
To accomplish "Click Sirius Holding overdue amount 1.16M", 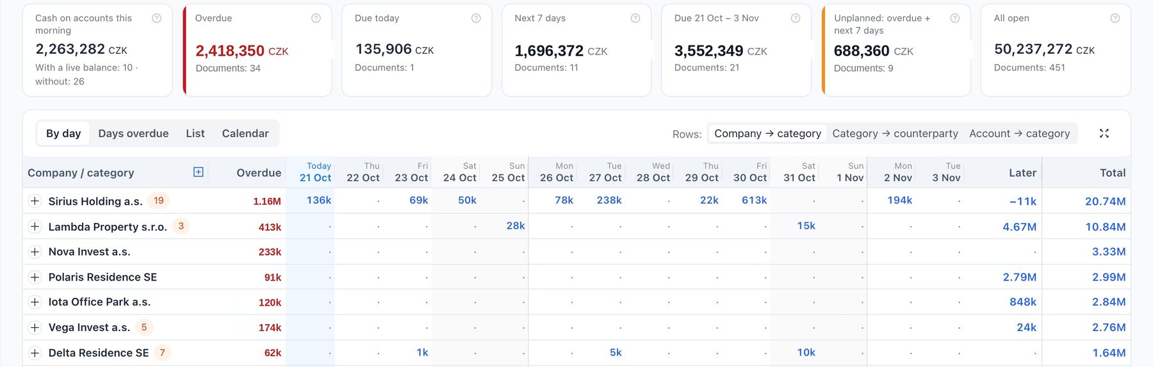I will (x=267, y=201).
